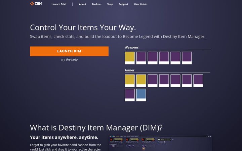
Task: Click the orange LAUNCH DIM button
Action: [69, 51]
